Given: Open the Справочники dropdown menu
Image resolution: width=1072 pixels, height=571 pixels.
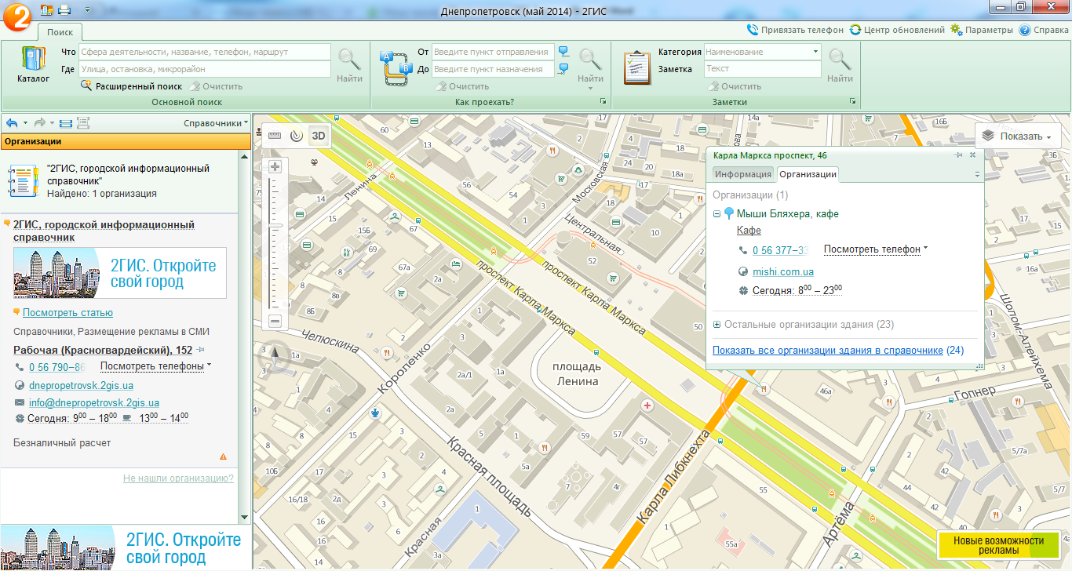Looking at the screenshot, I should point(216,123).
